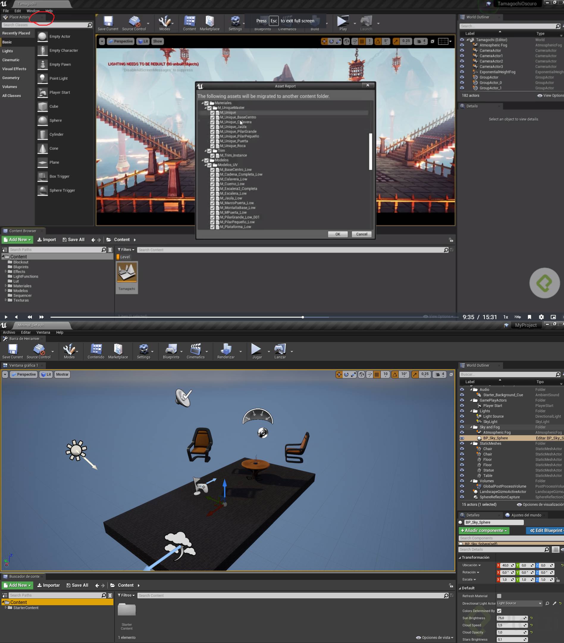Uncheck the M_Unique_Roca asset checkbox

click(212, 146)
